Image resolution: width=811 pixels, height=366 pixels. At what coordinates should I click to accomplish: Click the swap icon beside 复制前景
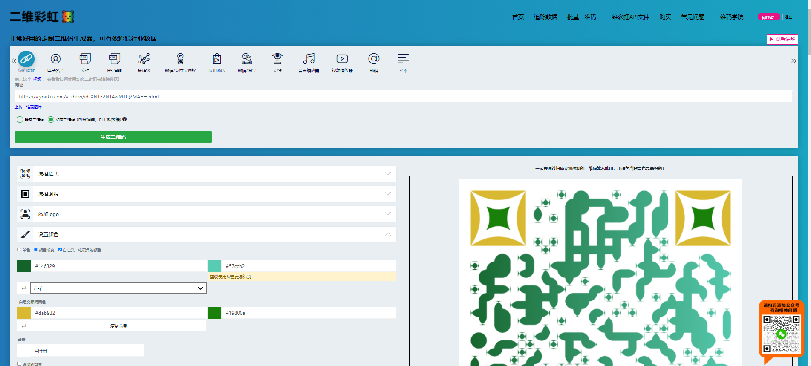[24, 326]
